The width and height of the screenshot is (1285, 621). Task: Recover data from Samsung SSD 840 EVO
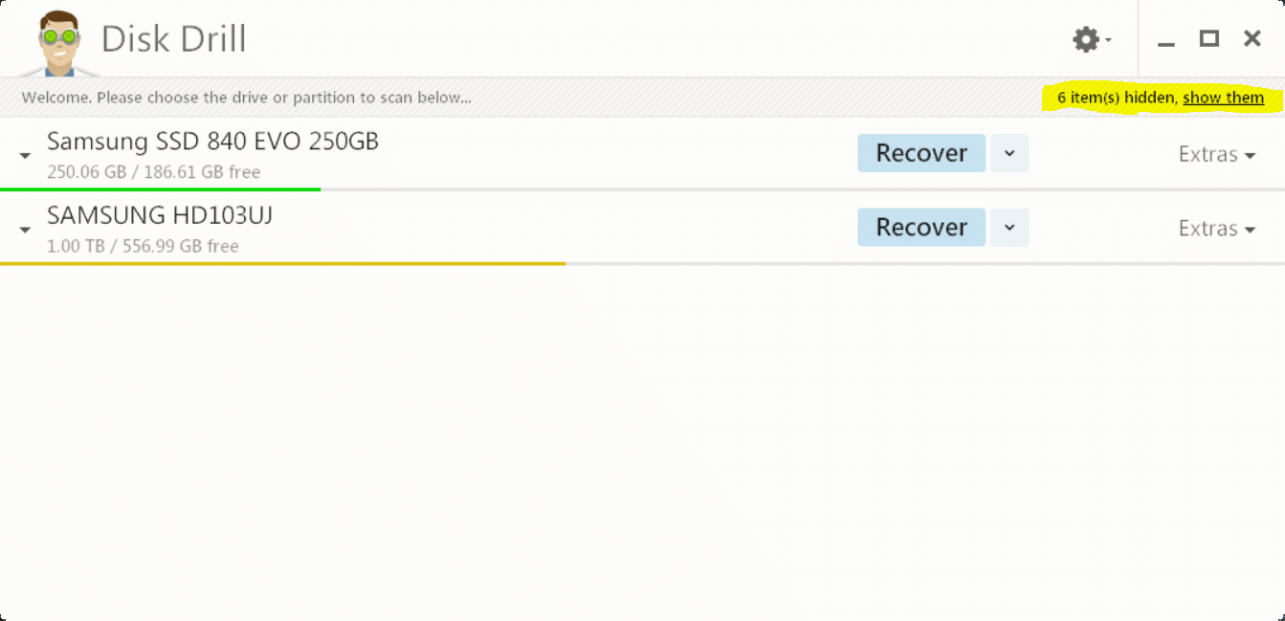click(x=920, y=153)
